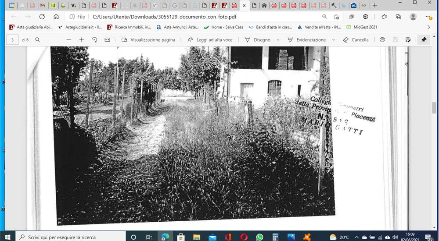Zoom out with the minus icon
This screenshot has height=241, width=439.
pos(68,40)
